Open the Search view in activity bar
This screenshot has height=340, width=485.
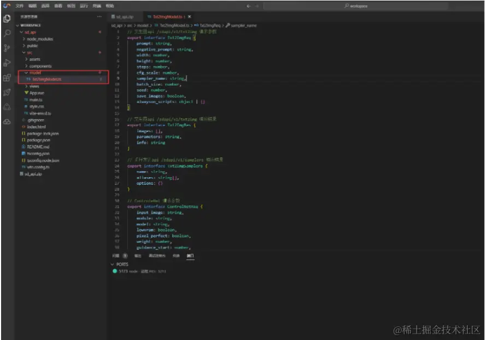coord(7,33)
